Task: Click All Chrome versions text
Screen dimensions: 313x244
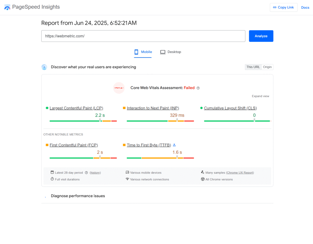Action: click(x=219, y=179)
